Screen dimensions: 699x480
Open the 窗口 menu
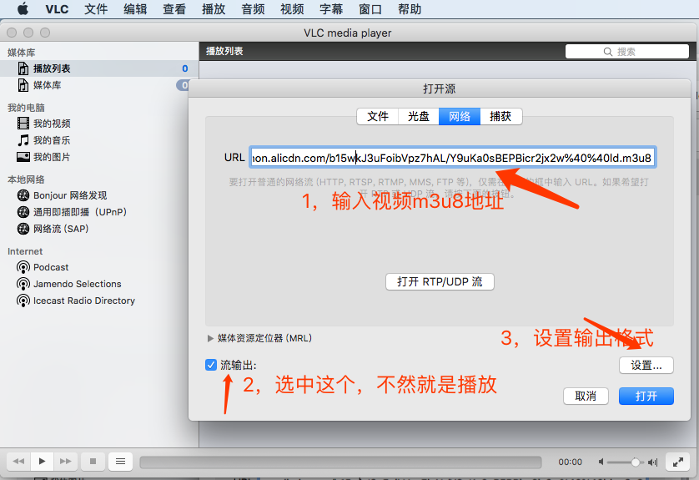370,9
